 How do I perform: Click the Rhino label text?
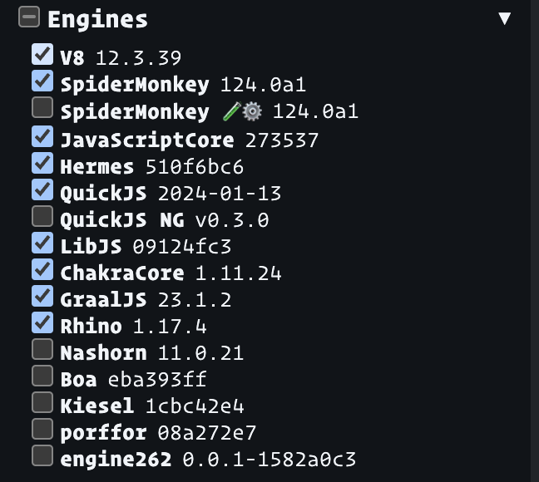(x=91, y=327)
